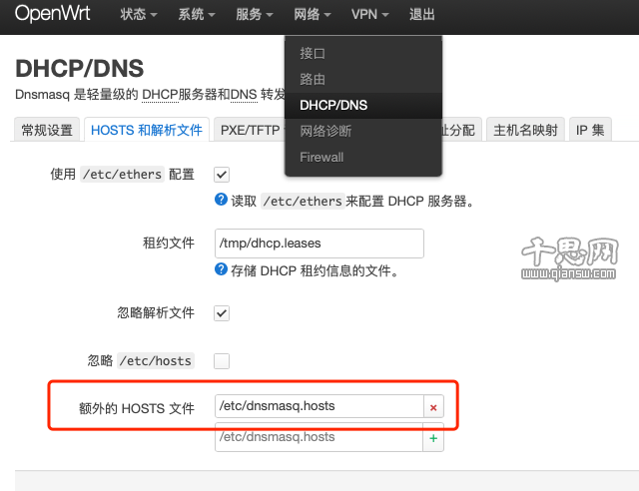Click the 租约文件 input field

pos(319,244)
